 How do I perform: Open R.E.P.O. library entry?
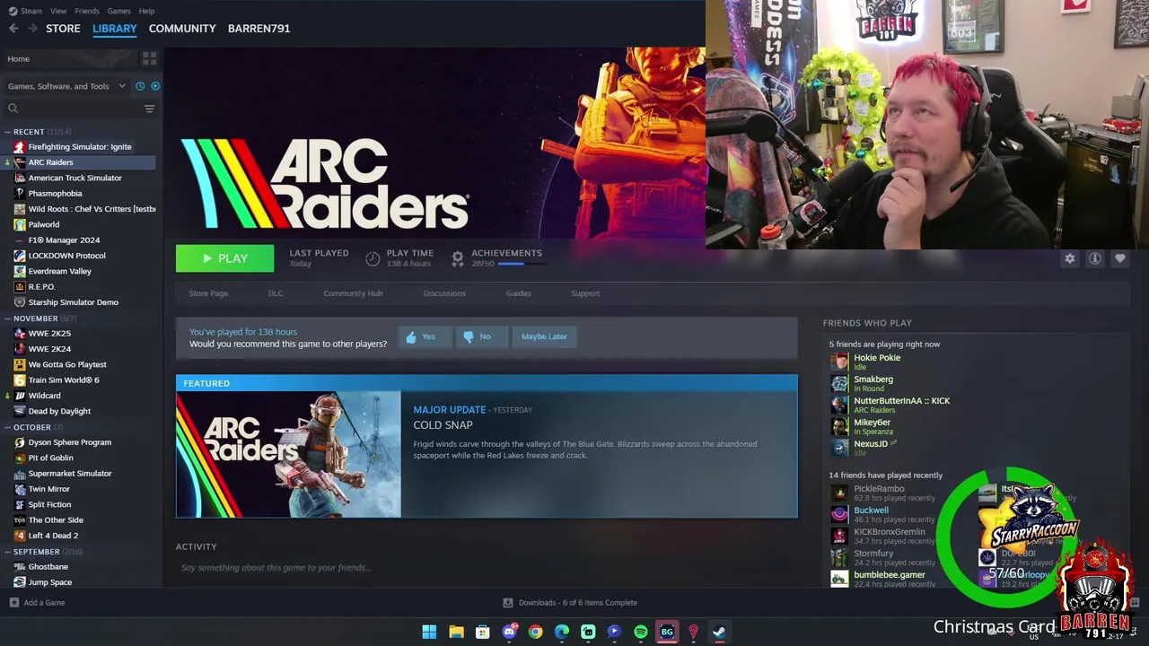click(x=41, y=287)
